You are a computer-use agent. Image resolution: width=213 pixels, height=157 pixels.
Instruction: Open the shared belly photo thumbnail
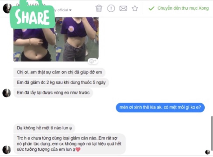point(56,39)
